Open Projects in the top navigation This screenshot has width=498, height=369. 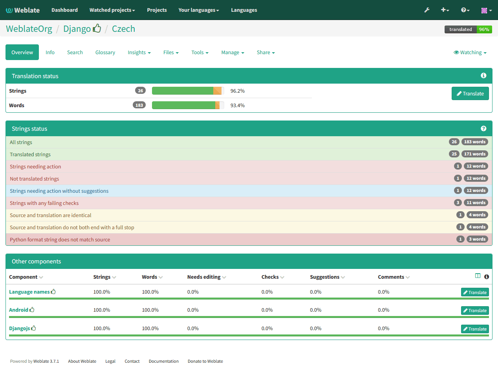click(x=157, y=10)
